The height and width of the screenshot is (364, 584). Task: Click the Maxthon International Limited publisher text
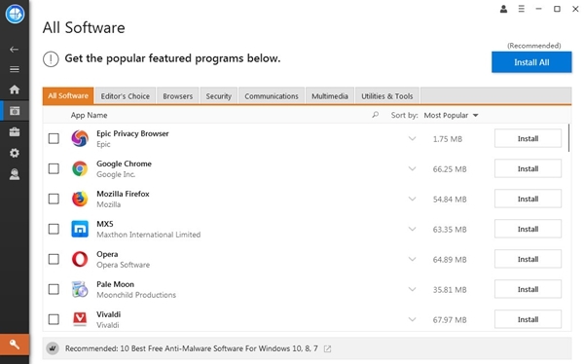(149, 235)
